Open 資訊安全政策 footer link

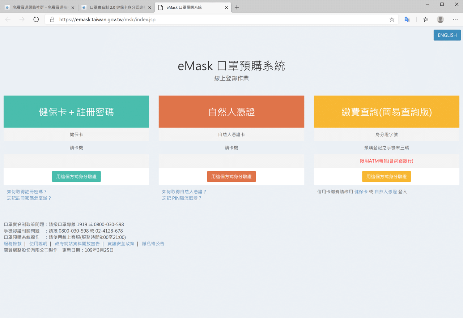point(121,244)
